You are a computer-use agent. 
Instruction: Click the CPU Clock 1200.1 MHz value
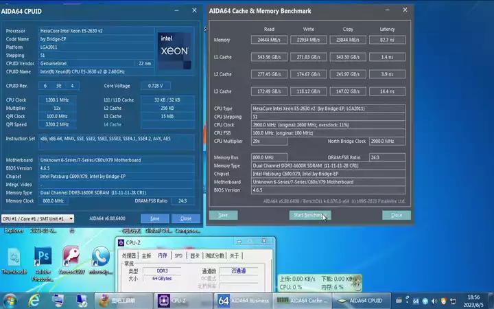coord(57,100)
